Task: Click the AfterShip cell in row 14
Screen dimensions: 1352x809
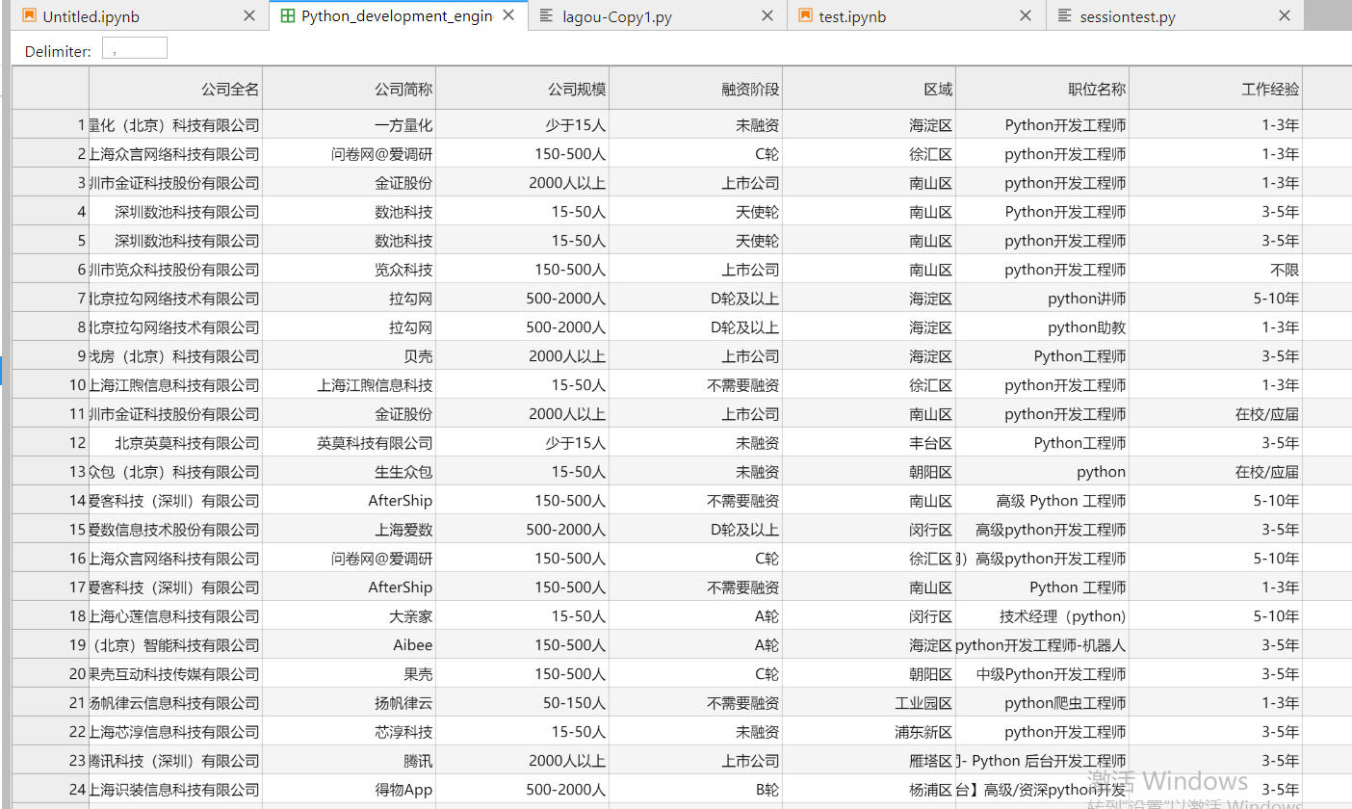Action: point(349,501)
